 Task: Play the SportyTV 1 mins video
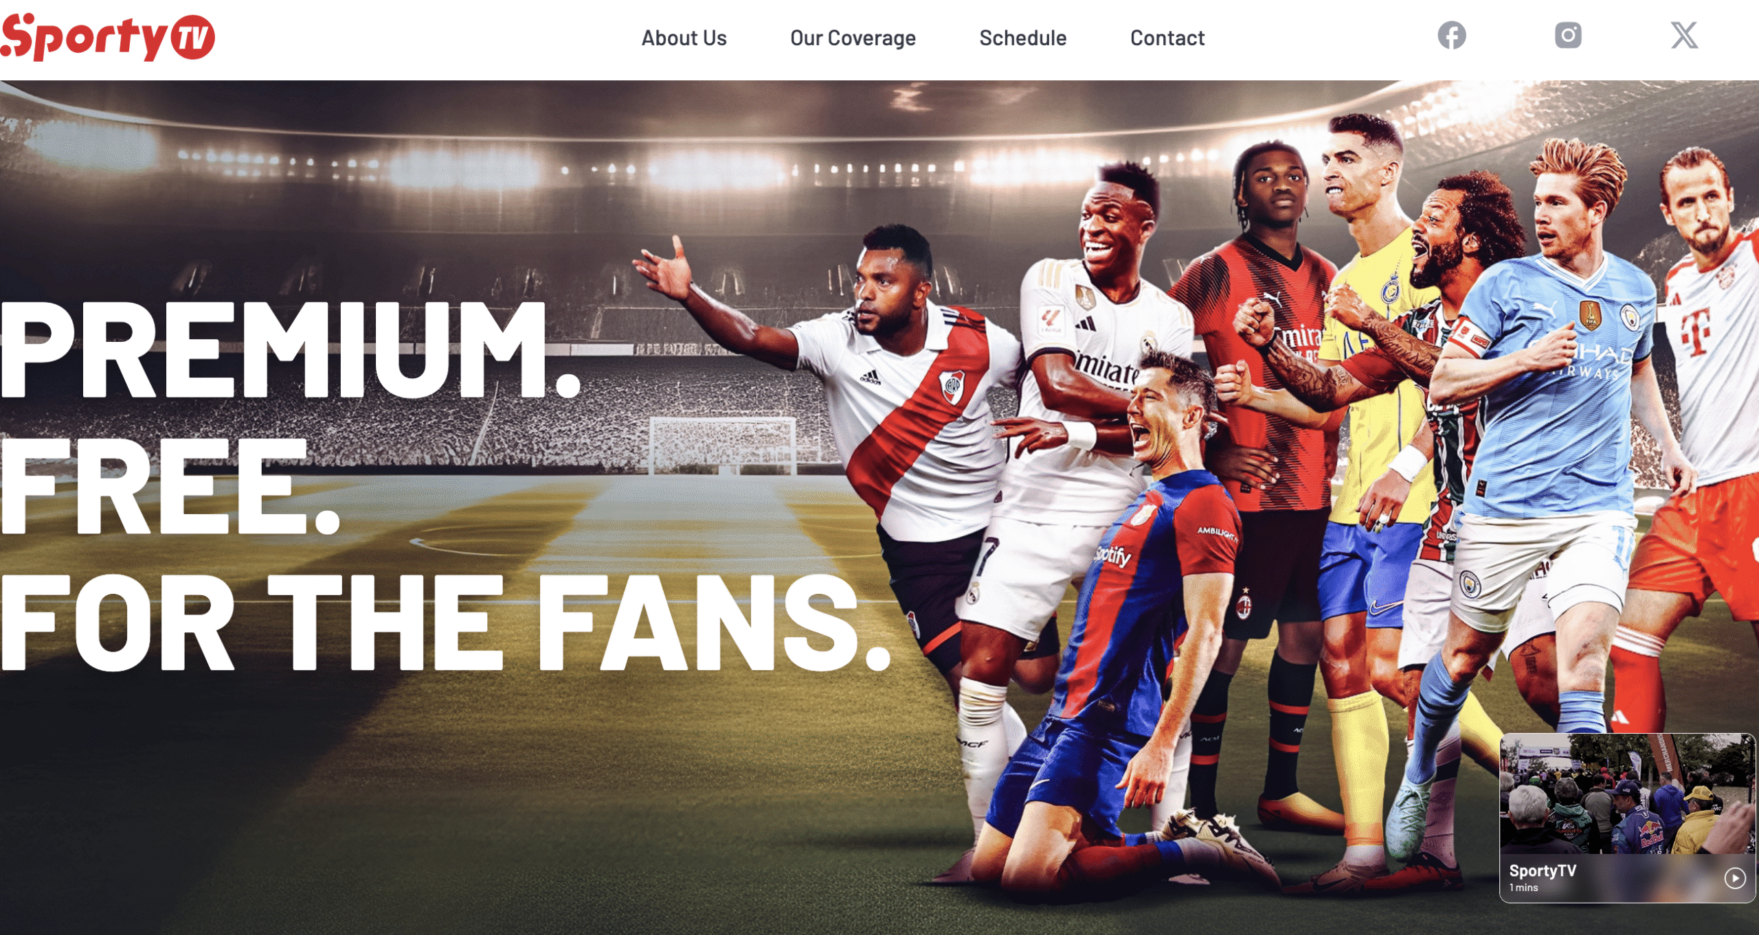tap(1735, 878)
